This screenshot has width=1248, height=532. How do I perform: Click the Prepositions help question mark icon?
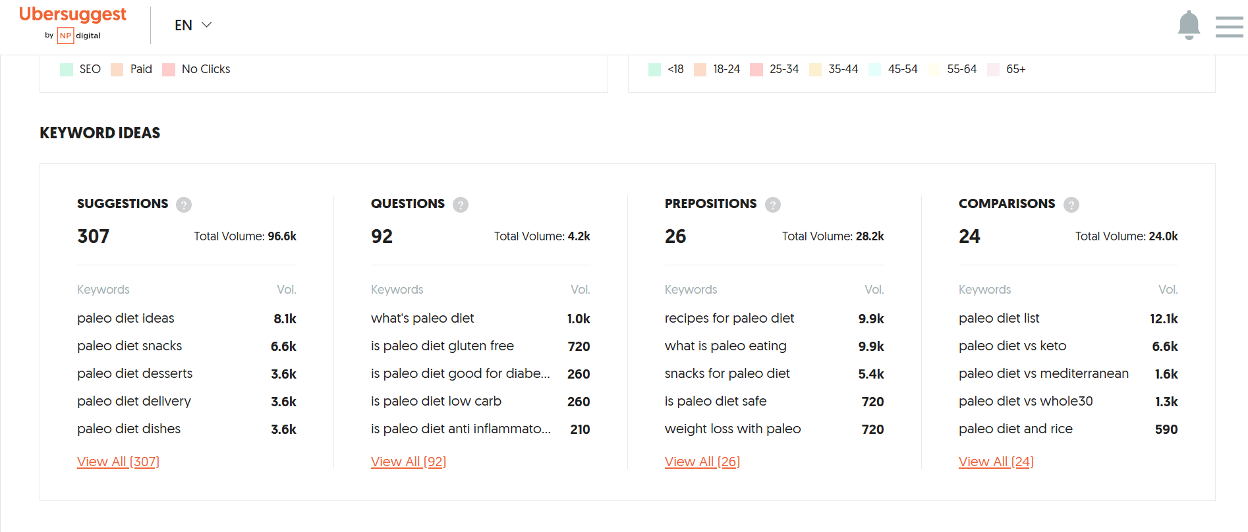772,205
